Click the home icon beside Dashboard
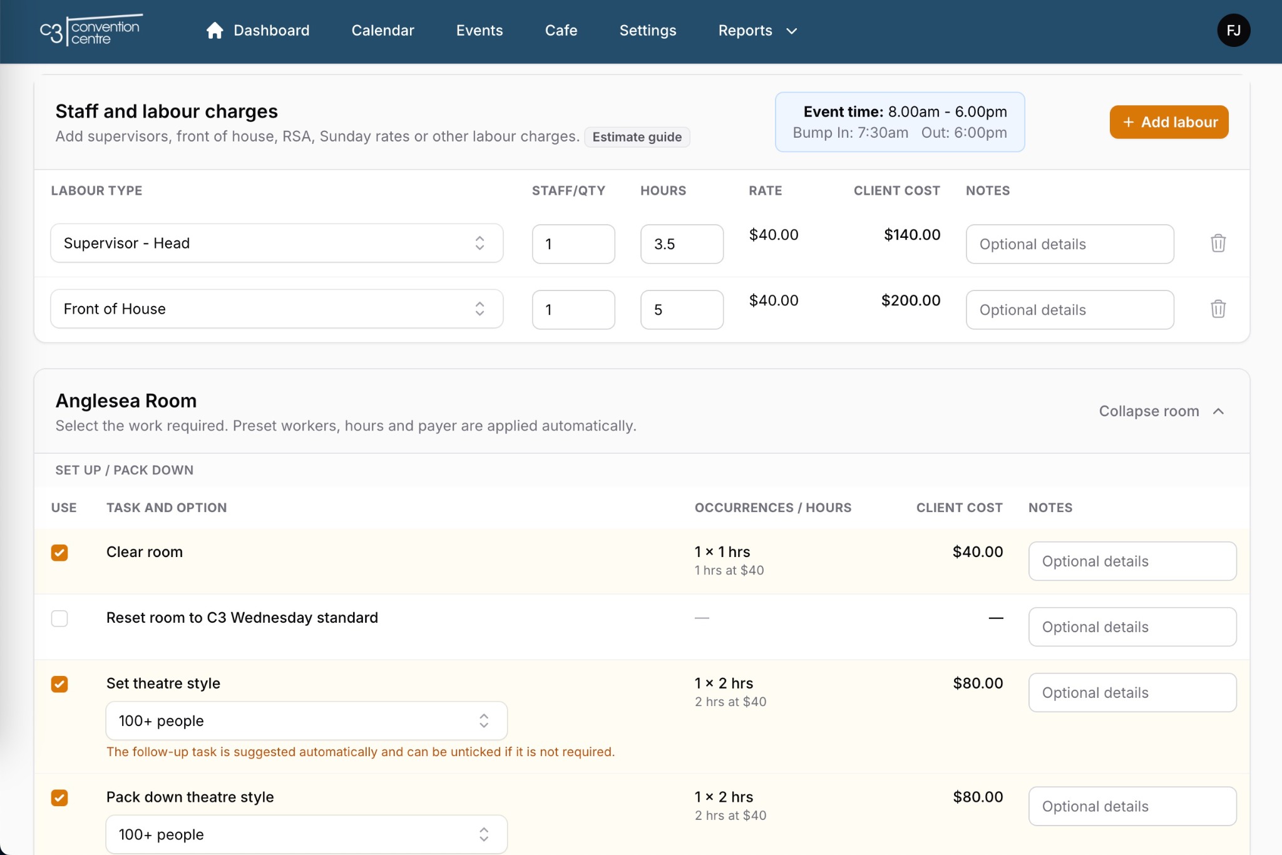1282x855 pixels. click(215, 31)
